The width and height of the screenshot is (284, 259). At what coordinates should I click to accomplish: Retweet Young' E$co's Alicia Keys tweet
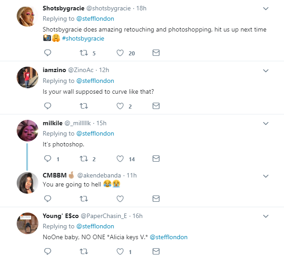click(84, 252)
